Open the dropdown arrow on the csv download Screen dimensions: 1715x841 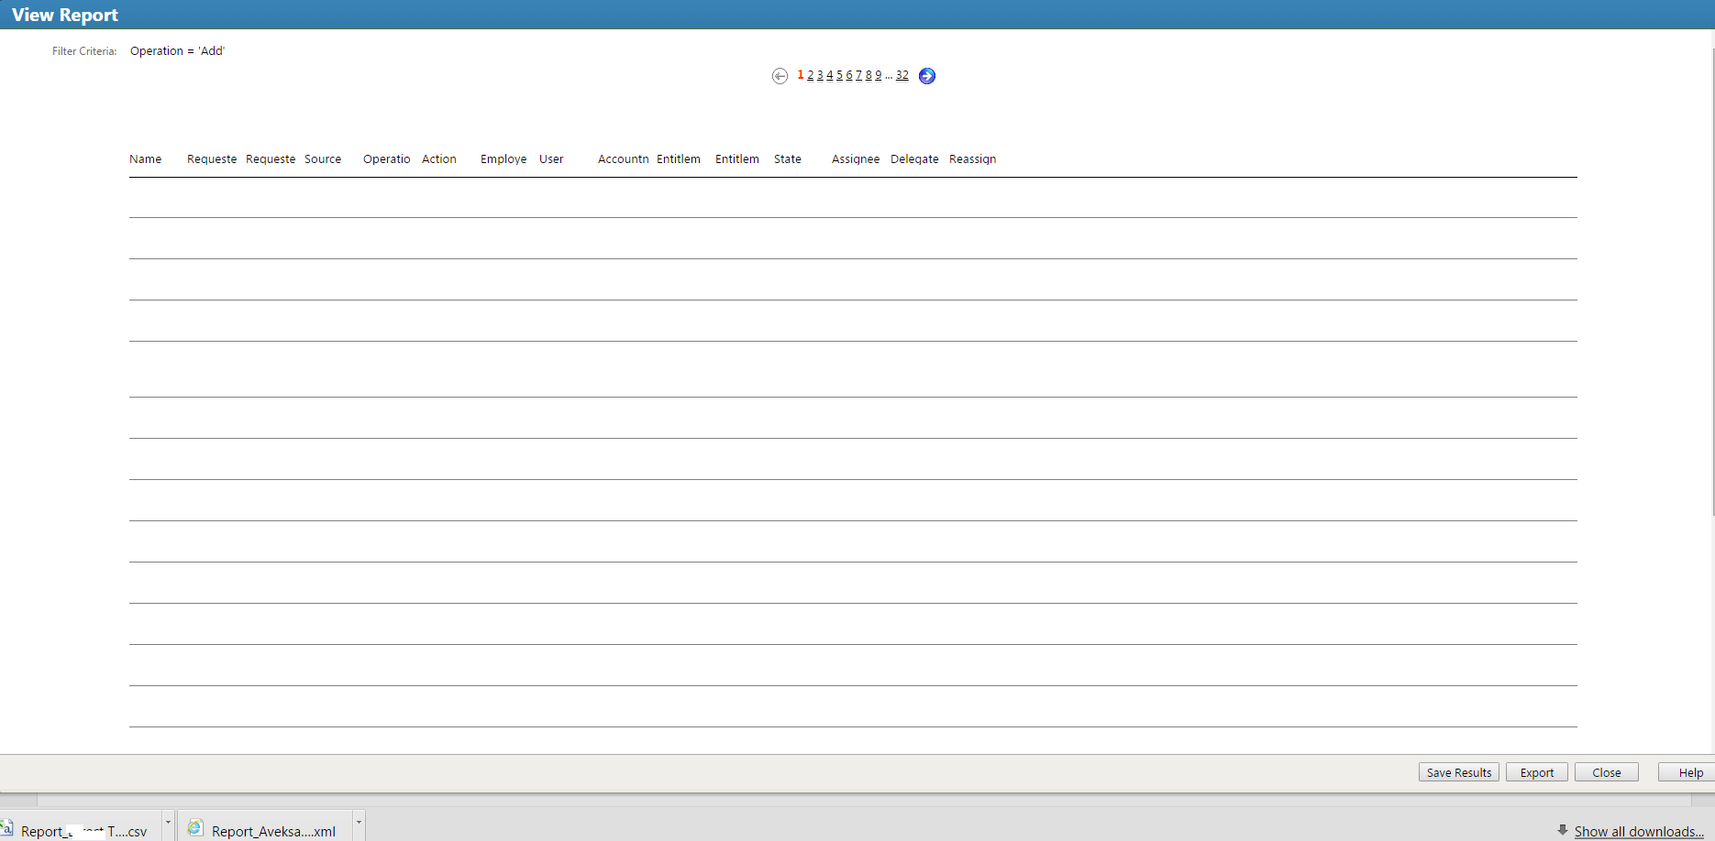pyautogui.click(x=167, y=823)
